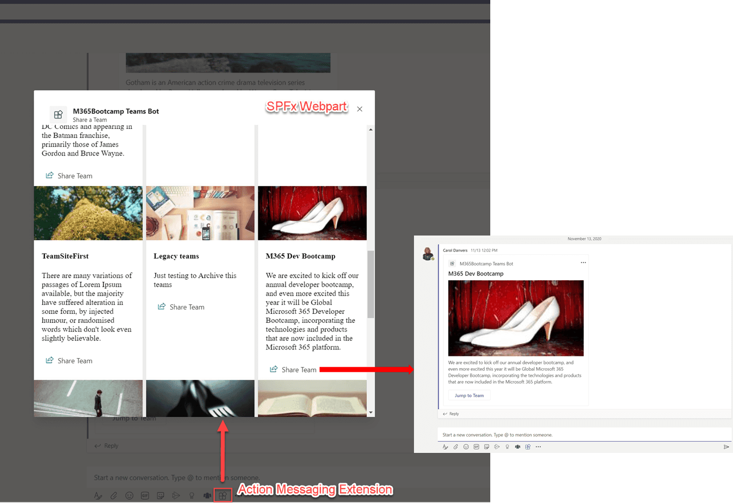The image size is (733, 503).
Task: Click the M365 Dev Bootcamp heading on right card
Action: coord(476,274)
